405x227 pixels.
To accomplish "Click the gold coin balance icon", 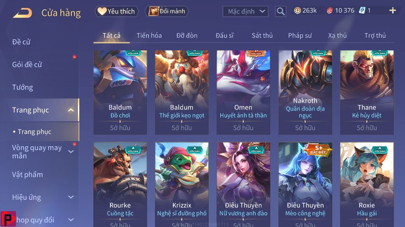I will pyautogui.click(x=298, y=10).
